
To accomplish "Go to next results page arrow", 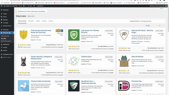I will click(x=162, y=26).
